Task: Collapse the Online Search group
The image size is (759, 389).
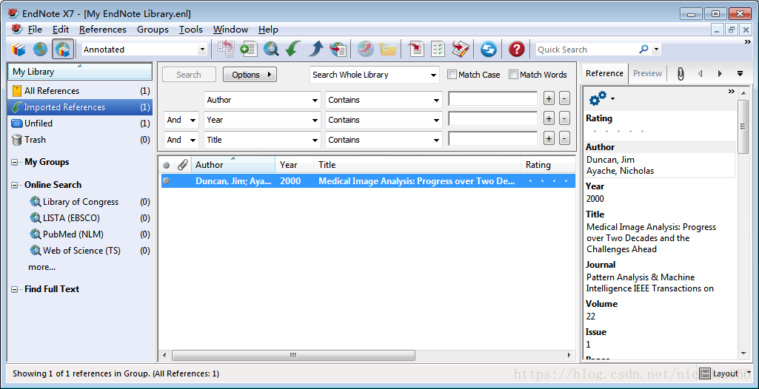Action: 15,185
